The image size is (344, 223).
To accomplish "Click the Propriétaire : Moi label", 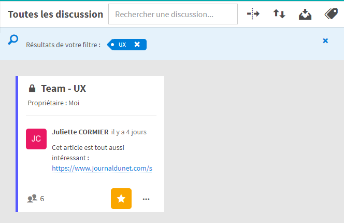I will 53,103.
